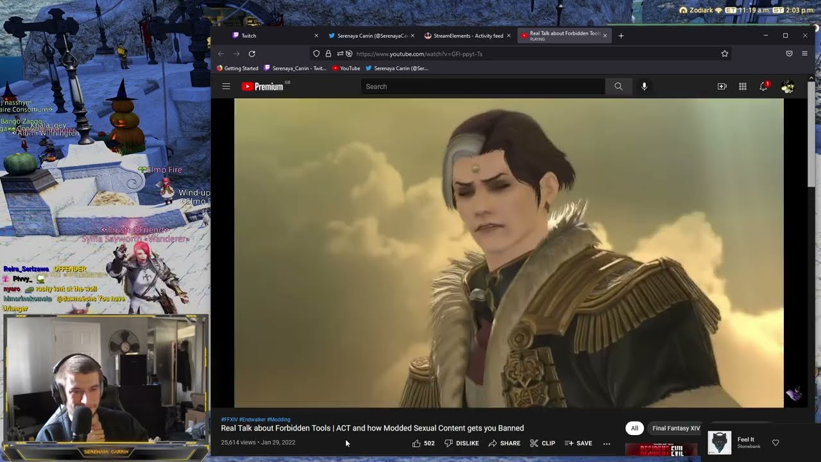Open the Firefox Pocket save icon

click(x=790, y=54)
